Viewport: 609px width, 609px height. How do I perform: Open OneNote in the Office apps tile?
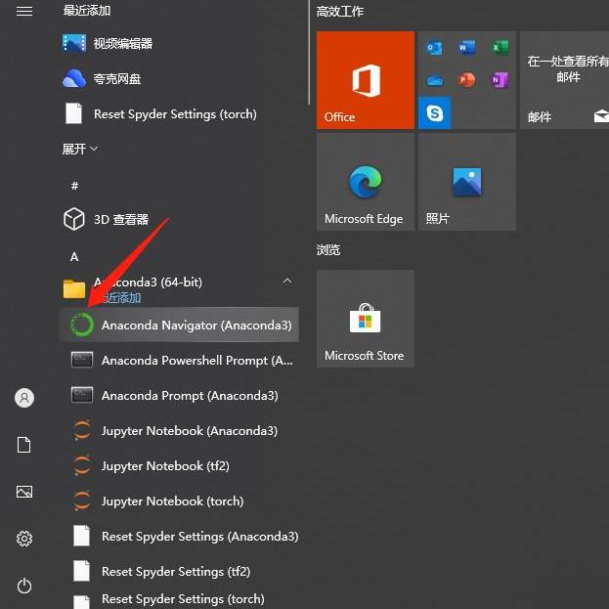pyautogui.click(x=500, y=80)
